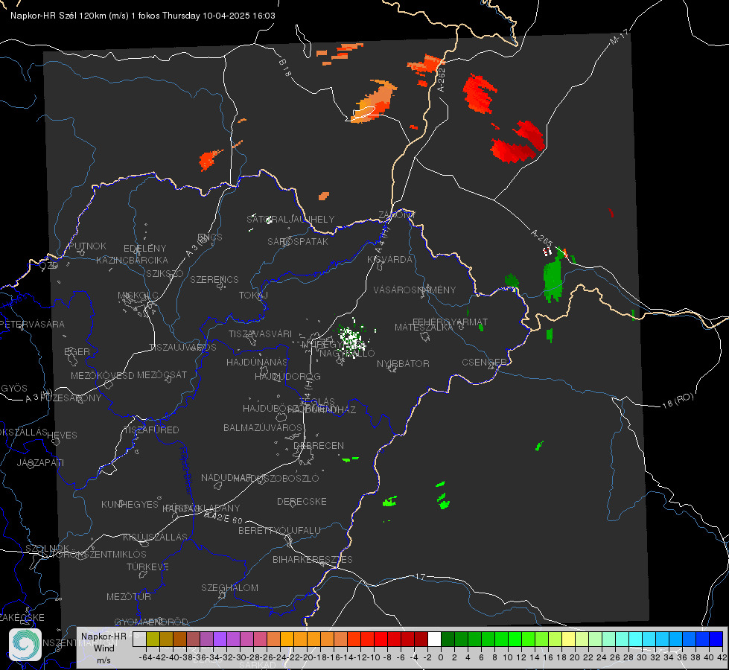Select the KAZINCBARCIKA label
Viewport: 729px width, 670px height.
click(132, 260)
